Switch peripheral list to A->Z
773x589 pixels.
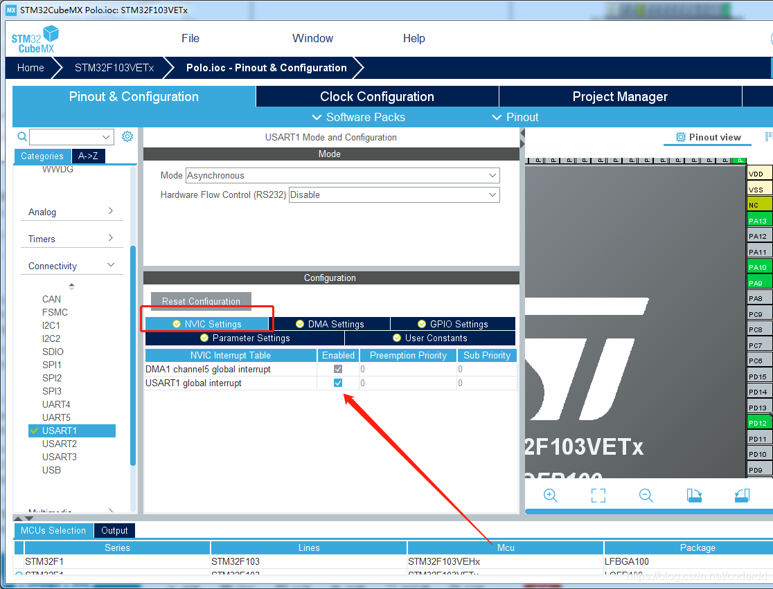[88, 156]
